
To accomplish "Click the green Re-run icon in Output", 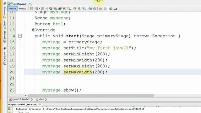I will [x=9, y=109].
